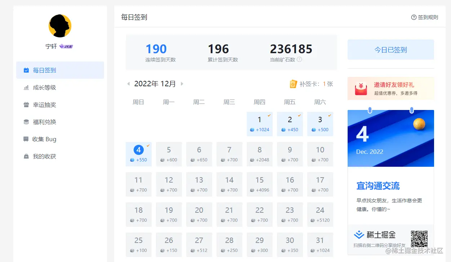Select December 11 calendar cell
The height and width of the screenshot is (262, 451).
point(139,184)
